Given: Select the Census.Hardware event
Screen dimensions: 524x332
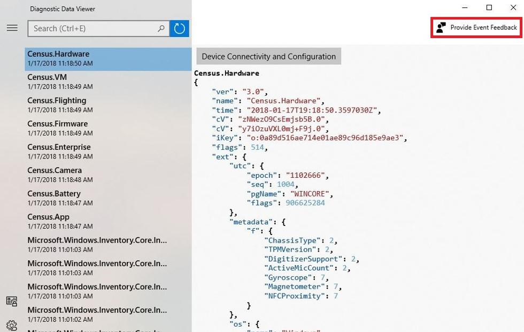Looking at the screenshot, I should [108, 59].
